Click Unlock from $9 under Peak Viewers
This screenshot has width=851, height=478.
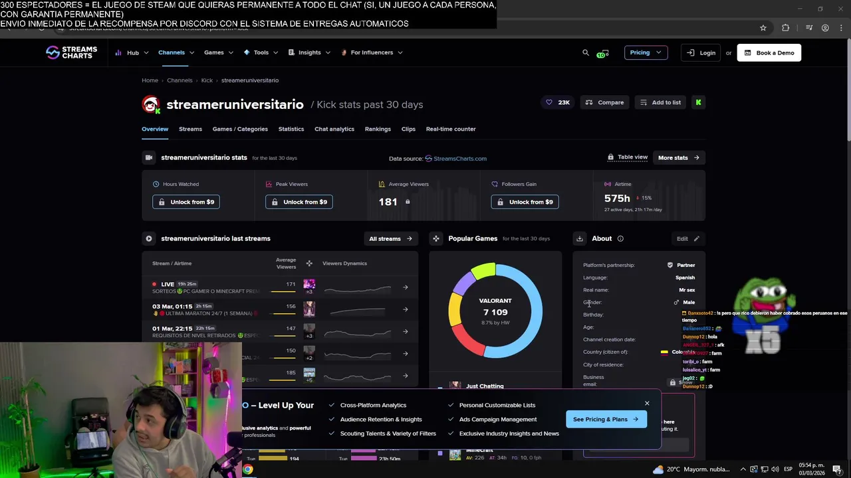299,202
